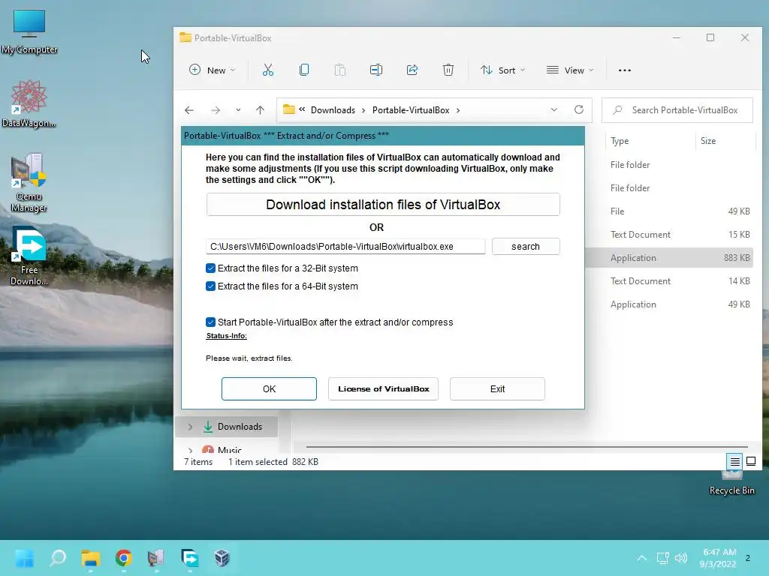The image size is (769, 576).
Task: Open DataWagon desktop shortcut
Action: [29, 103]
